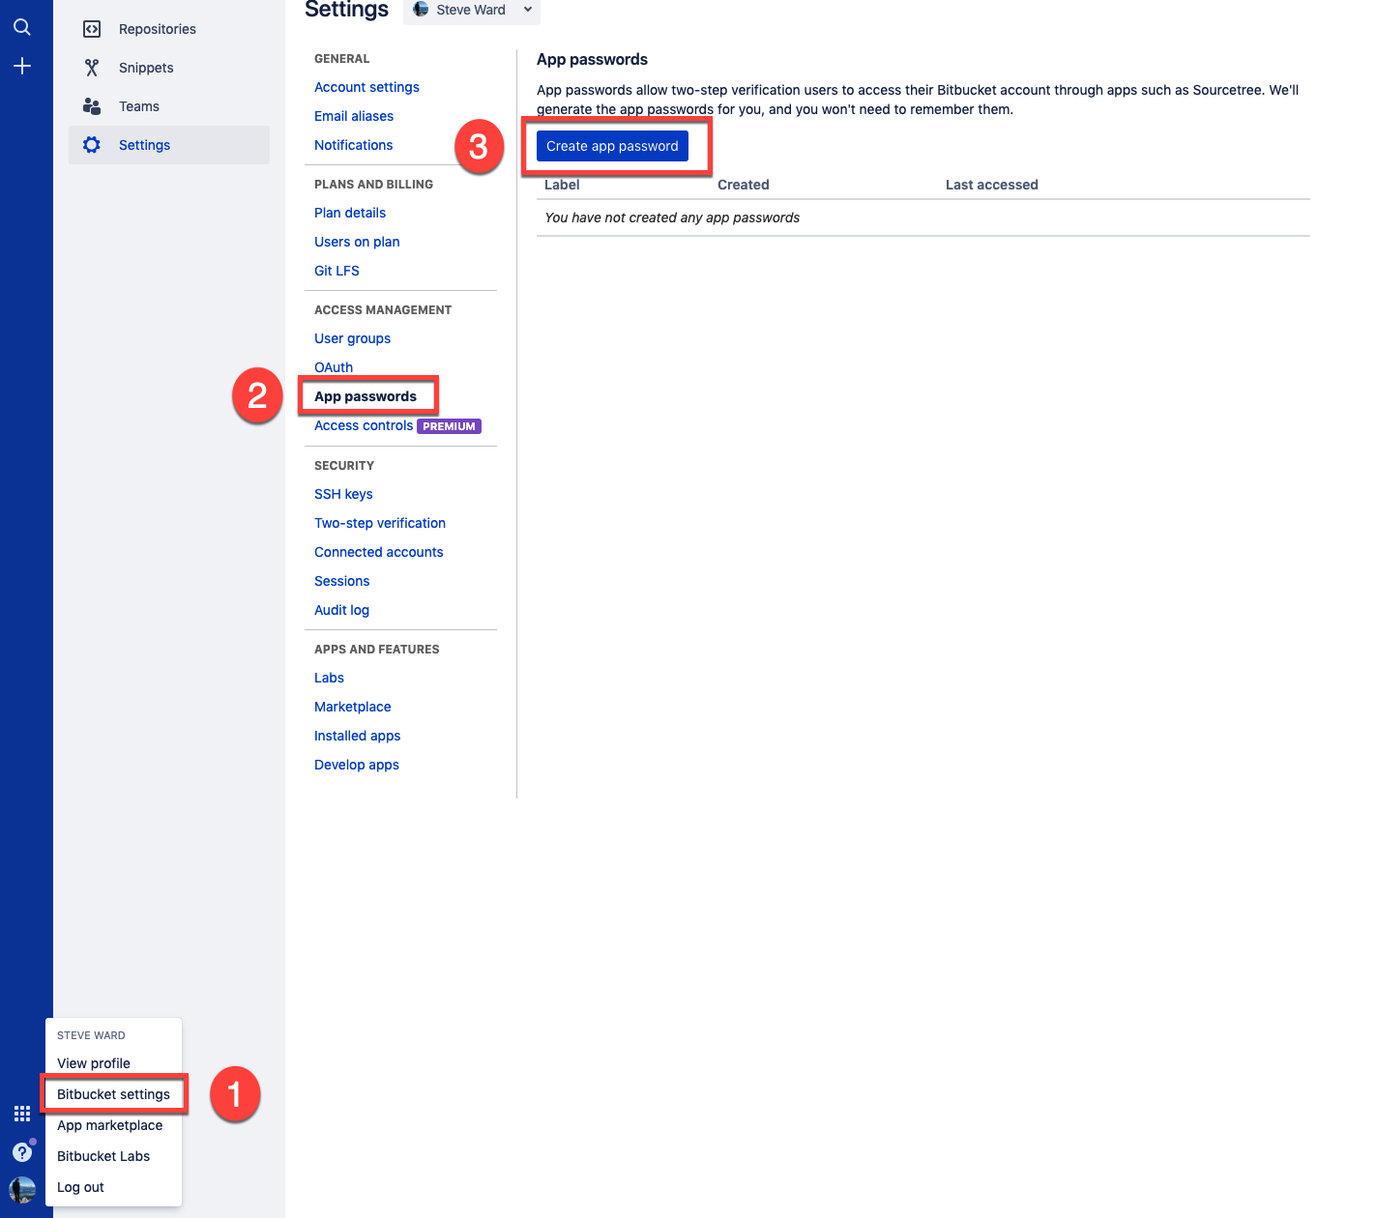Click the APPS AND FEATURES heading

tap(376, 650)
